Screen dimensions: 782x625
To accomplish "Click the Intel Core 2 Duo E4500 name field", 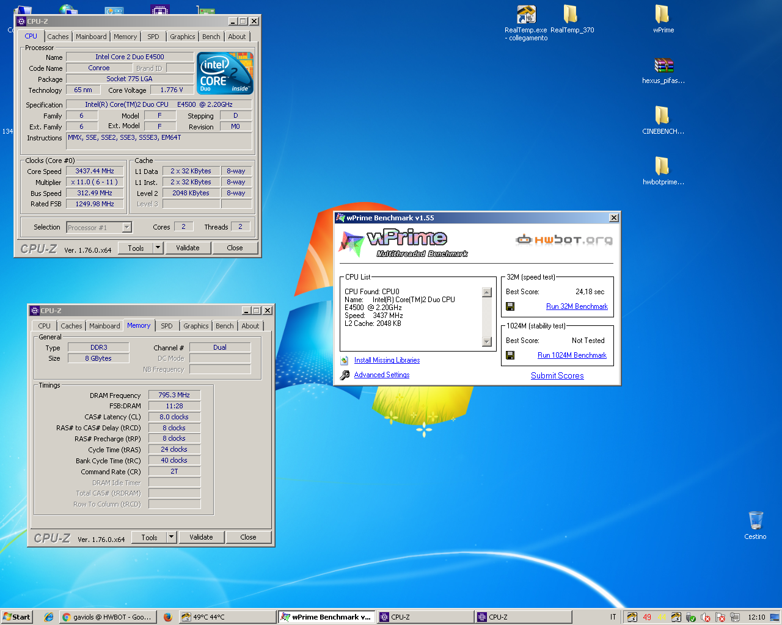I will [130, 57].
